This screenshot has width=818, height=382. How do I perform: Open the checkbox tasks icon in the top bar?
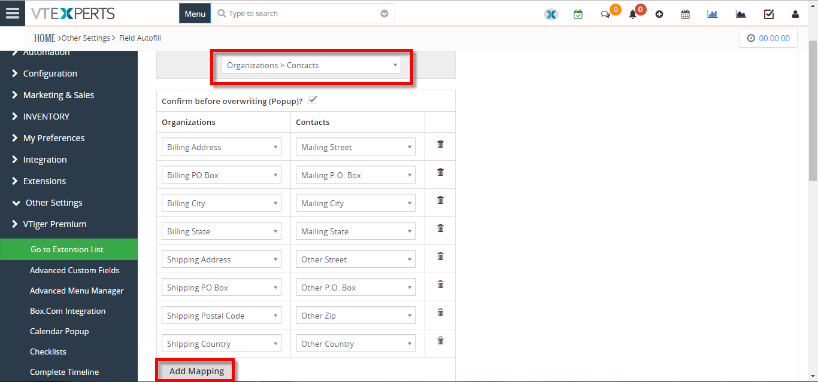[769, 14]
